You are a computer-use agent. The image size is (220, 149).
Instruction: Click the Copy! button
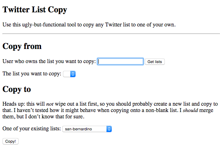(x=11, y=141)
